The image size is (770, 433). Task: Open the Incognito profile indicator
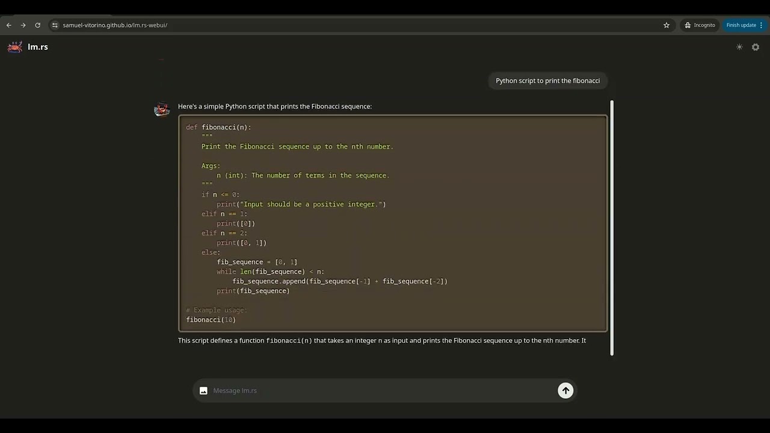tap(700, 25)
